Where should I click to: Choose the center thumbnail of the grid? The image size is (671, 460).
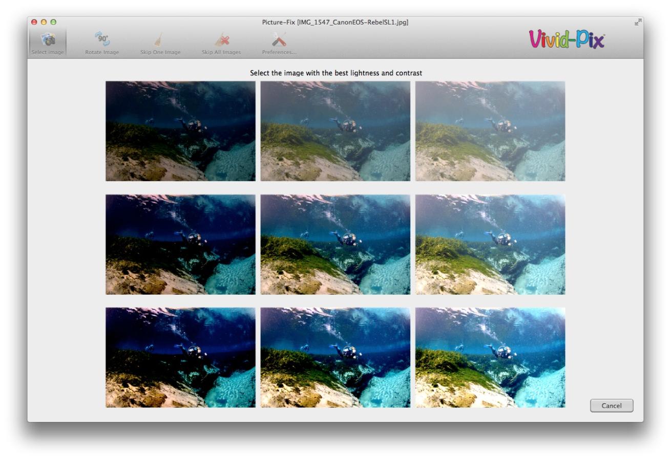point(335,245)
